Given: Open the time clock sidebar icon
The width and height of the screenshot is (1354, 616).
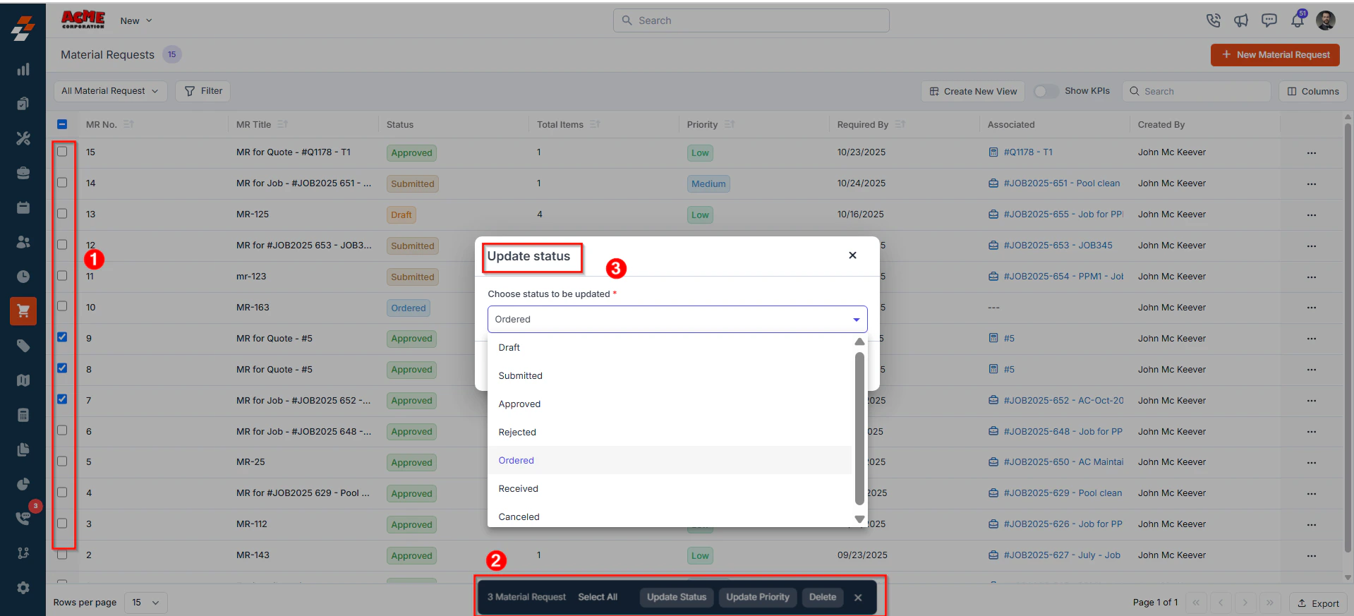Looking at the screenshot, I should pyautogui.click(x=23, y=277).
